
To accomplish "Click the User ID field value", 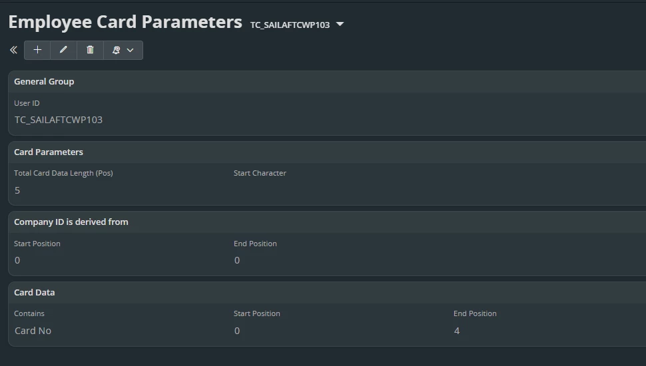I will pos(59,120).
